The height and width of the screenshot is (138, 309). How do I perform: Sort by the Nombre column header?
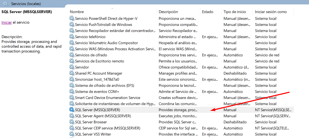pos(77,12)
